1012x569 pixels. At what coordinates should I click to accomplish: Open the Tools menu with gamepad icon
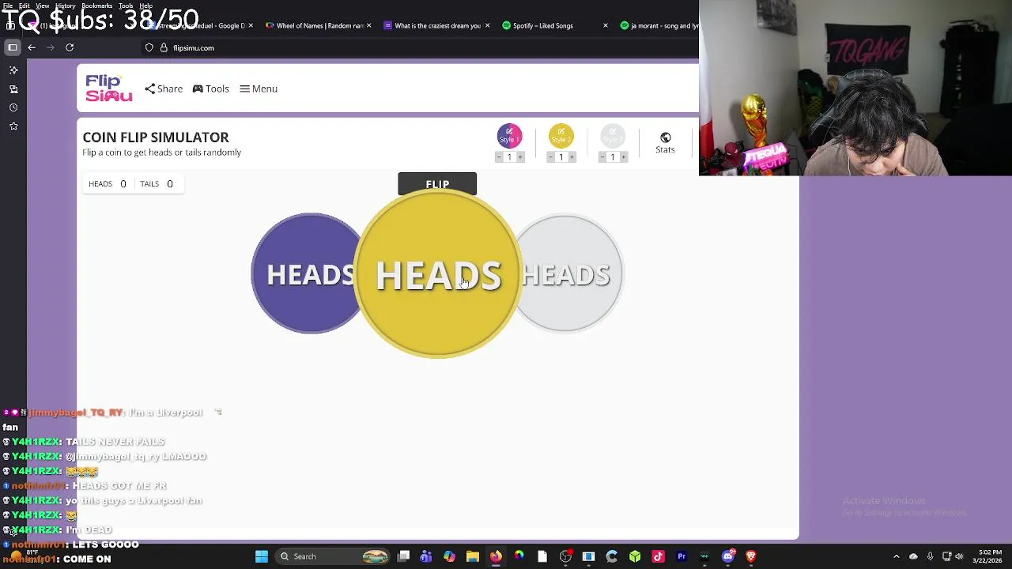(211, 89)
